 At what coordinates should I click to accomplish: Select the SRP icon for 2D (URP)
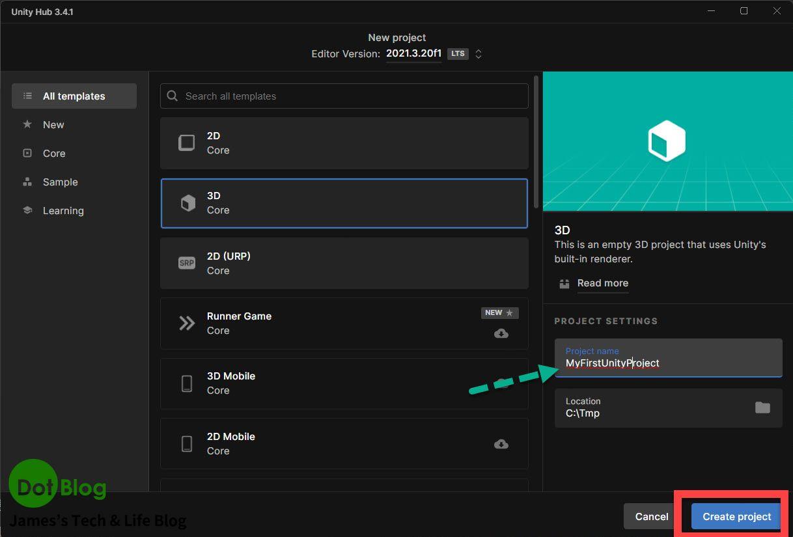[x=188, y=263]
